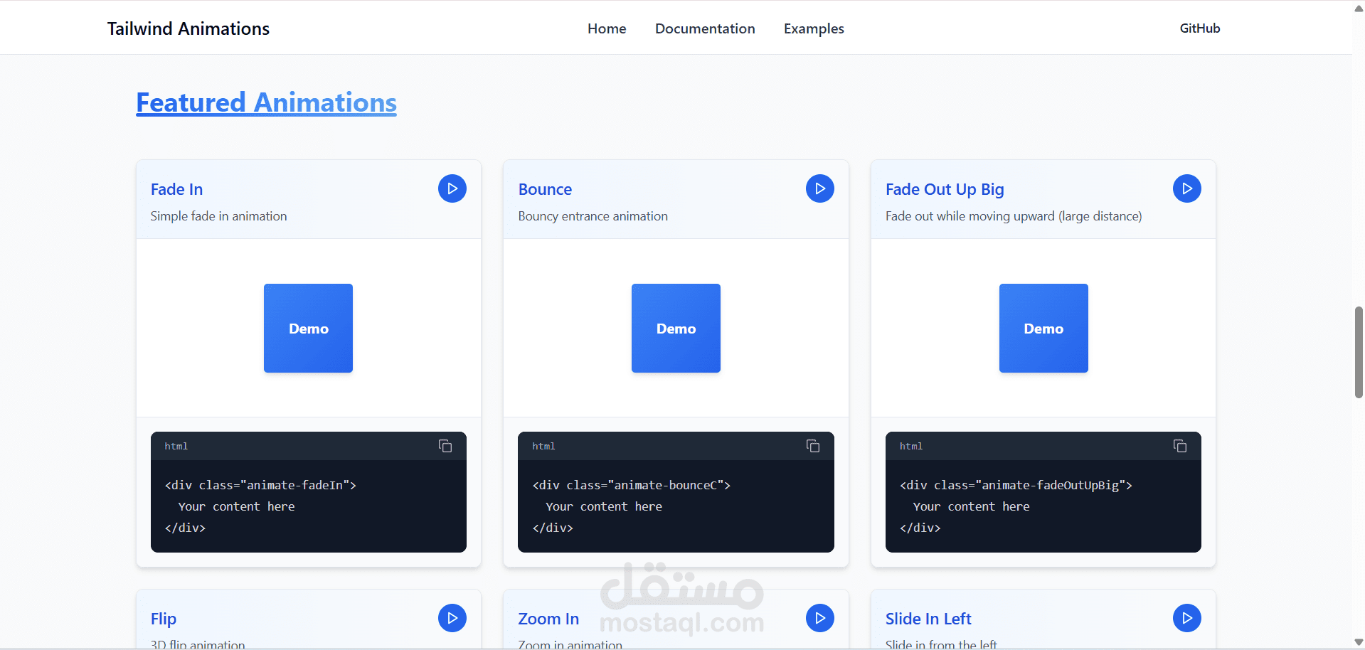Play the Zoom In animation

819,618
